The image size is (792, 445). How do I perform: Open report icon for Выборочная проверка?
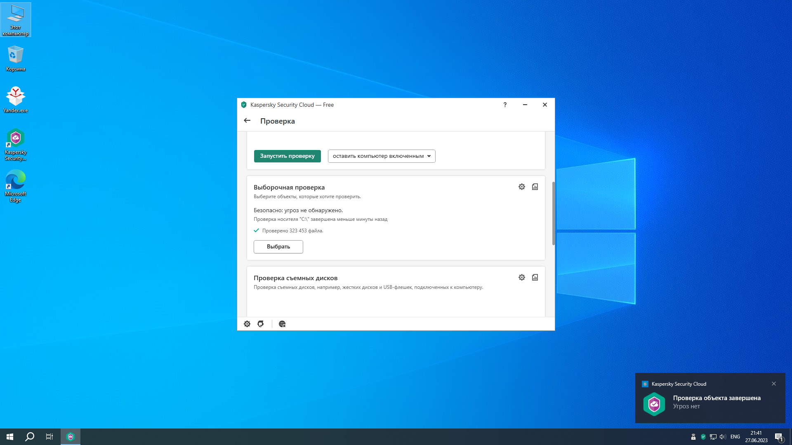(535, 187)
